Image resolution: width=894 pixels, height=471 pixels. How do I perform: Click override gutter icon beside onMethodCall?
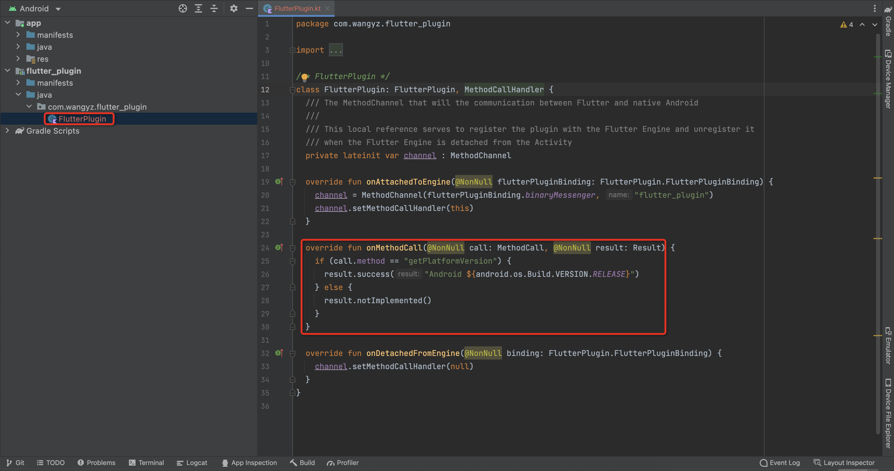(279, 248)
